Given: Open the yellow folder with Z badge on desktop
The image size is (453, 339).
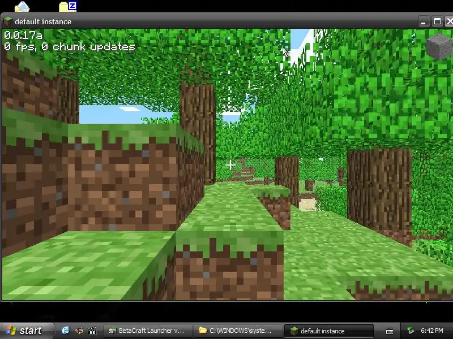Looking at the screenshot, I should (67, 6).
